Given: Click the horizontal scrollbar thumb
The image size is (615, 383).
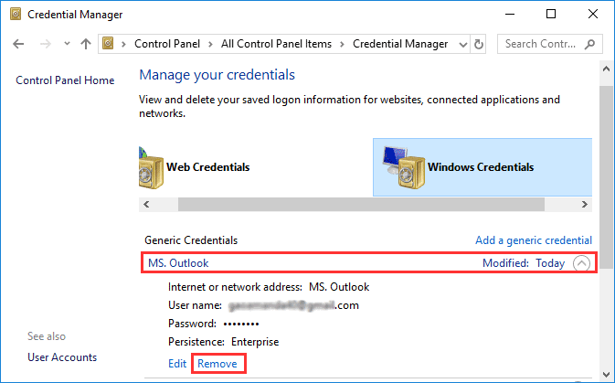Looking at the screenshot, I should 361,205.
